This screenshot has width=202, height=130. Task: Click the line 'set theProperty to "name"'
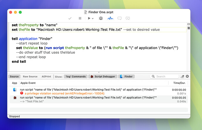coord(35,25)
